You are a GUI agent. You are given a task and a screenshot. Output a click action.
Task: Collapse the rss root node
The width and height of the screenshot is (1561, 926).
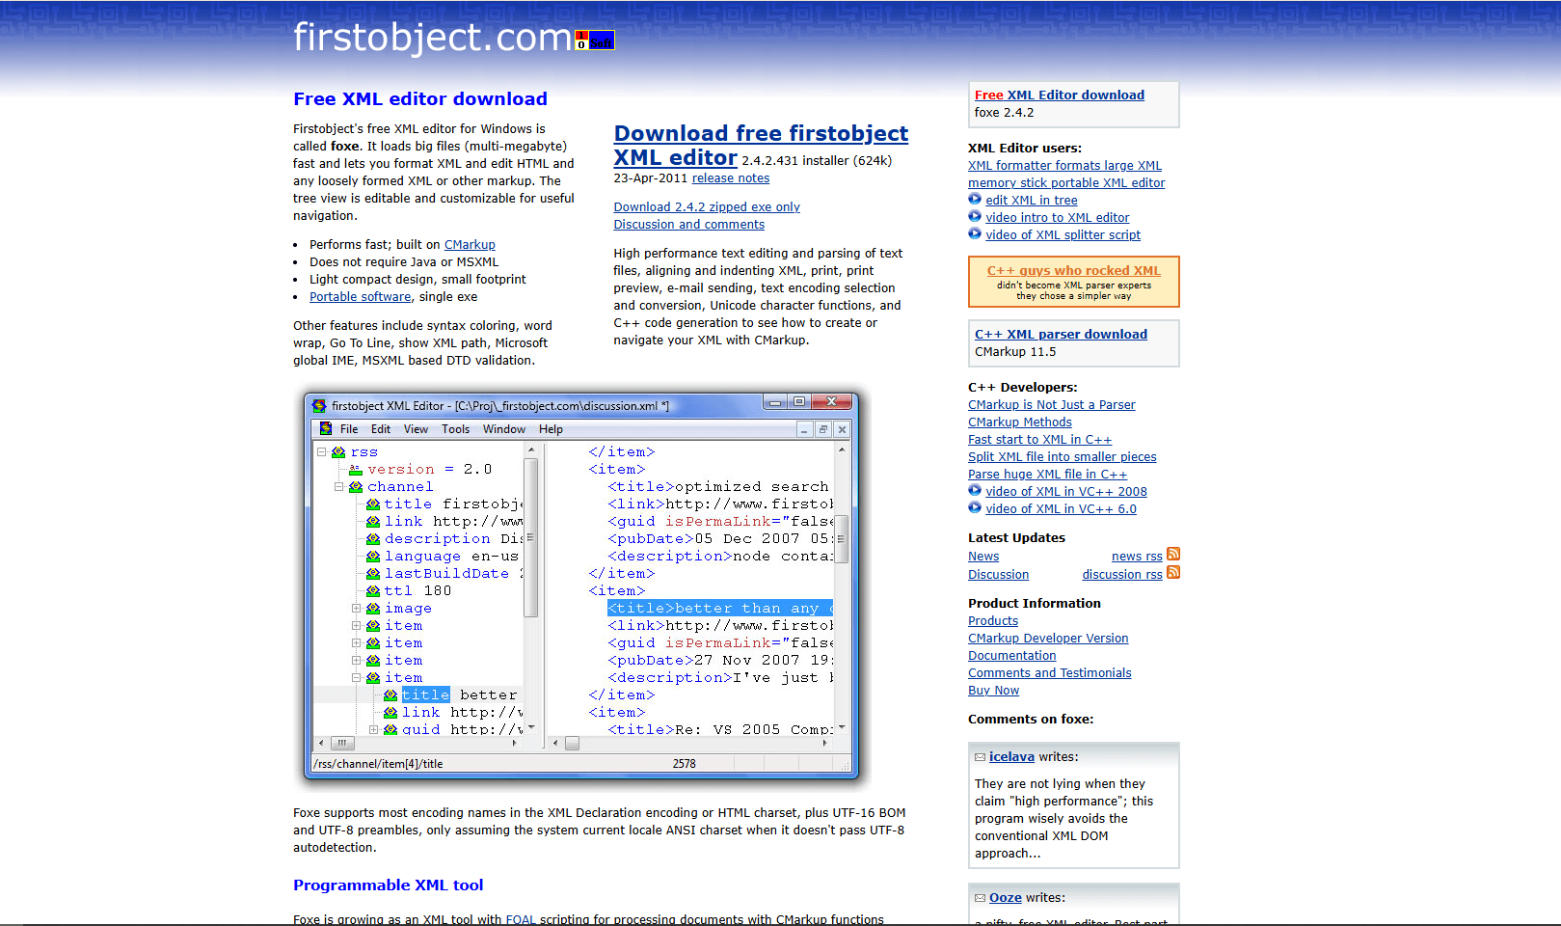pos(322,451)
